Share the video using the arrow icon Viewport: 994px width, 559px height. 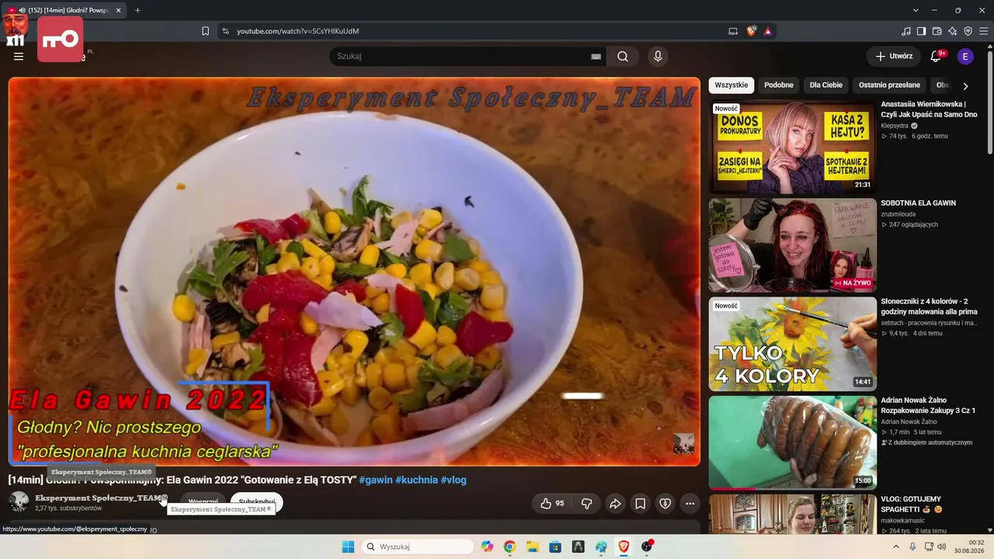point(615,504)
